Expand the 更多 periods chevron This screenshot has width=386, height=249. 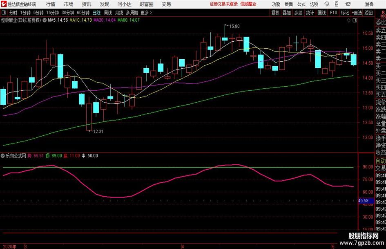[151, 13]
